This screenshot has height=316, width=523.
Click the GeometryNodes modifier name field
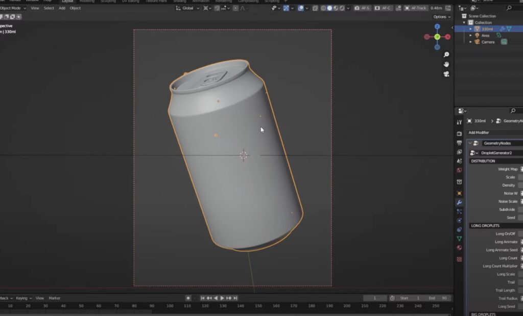click(502, 143)
